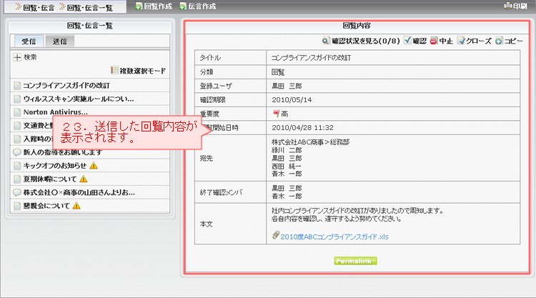Click 西田 純一 in recipients
Image resolution: width=536 pixels, height=298 pixels.
coord(287,166)
